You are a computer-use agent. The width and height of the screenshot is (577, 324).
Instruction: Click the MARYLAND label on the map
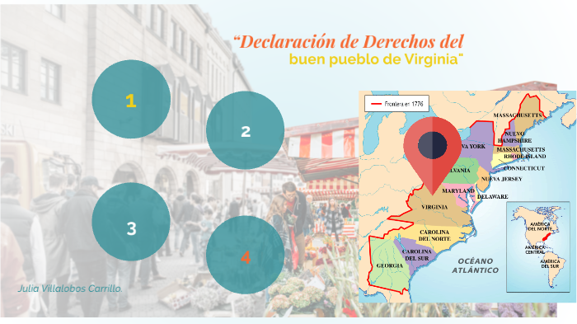(458, 190)
